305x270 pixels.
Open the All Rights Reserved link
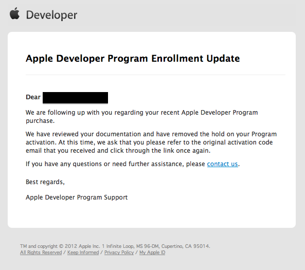pyautogui.click(x=41, y=253)
